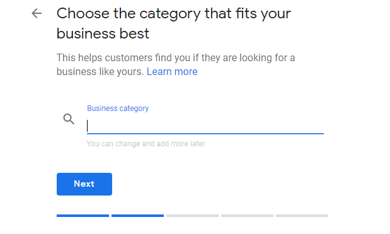The width and height of the screenshot is (390, 234).
Task: Select the second blue progress segment
Action: (x=137, y=216)
